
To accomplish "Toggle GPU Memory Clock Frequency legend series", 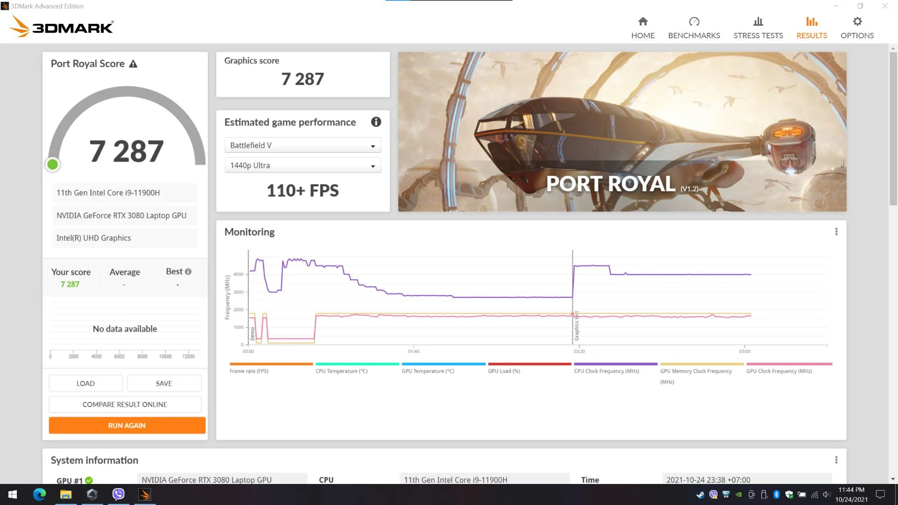I will pos(701,373).
